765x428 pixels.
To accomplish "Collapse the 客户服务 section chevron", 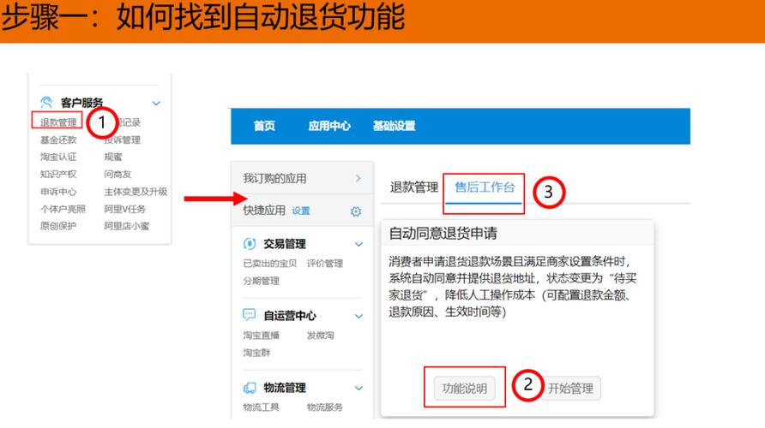I will point(156,104).
